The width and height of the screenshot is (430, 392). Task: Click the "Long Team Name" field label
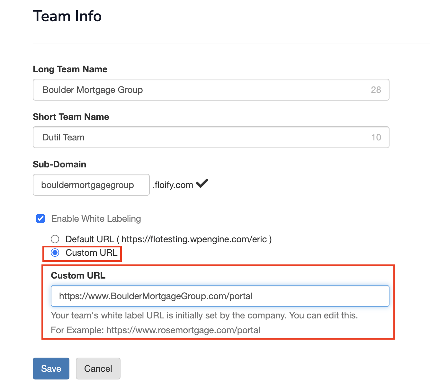(70, 69)
